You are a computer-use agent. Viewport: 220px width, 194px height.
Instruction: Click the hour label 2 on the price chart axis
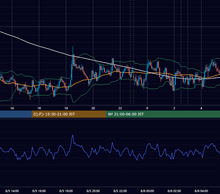click(x=174, y=108)
